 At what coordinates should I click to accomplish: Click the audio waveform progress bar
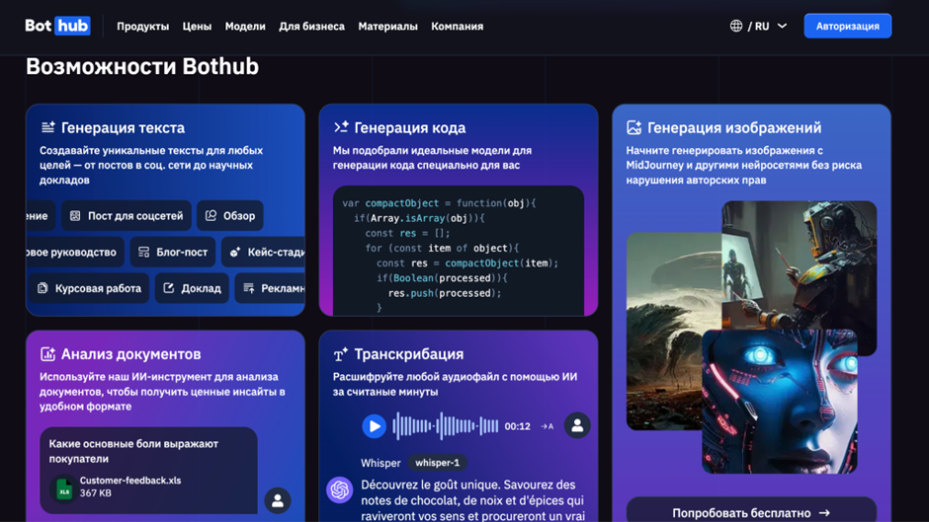(446, 426)
